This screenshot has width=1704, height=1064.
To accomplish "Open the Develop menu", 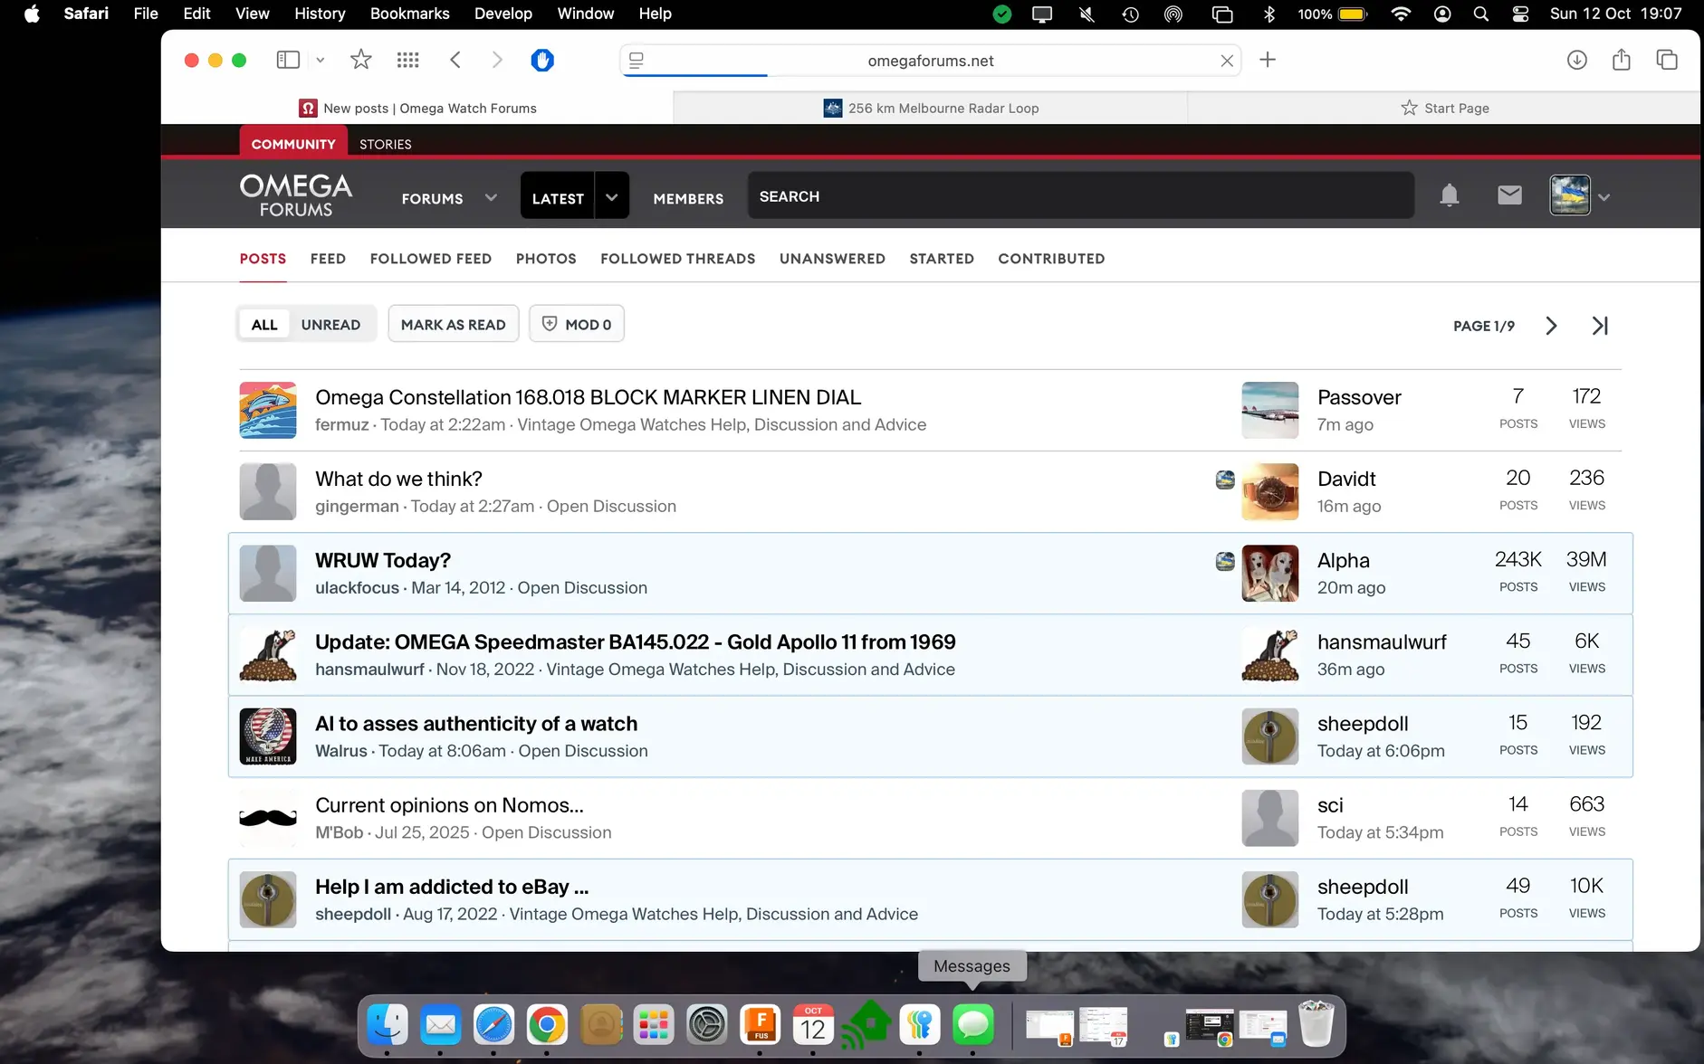I will 503,14.
